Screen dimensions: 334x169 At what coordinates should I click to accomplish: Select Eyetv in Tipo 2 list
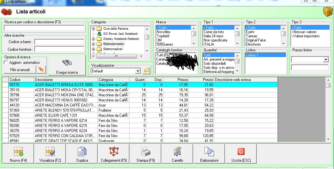click(x=250, y=32)
